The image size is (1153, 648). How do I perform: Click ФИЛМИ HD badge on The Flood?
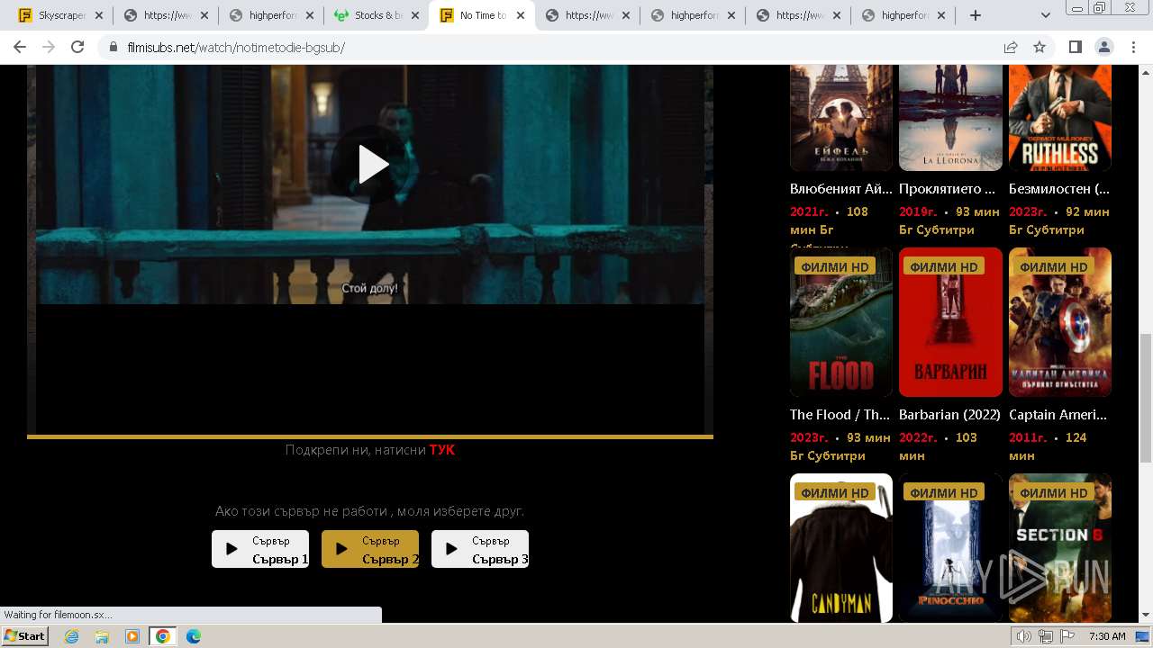(x=835, y=266)
